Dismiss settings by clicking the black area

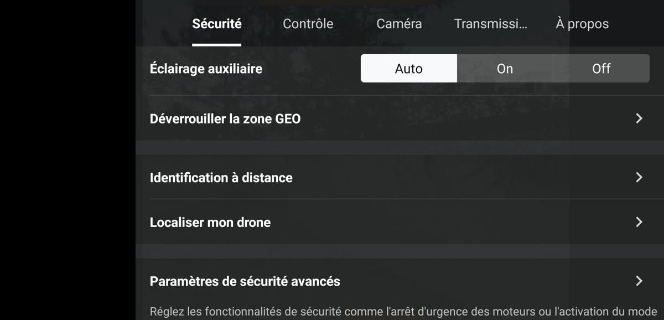[x=68, y=160]
